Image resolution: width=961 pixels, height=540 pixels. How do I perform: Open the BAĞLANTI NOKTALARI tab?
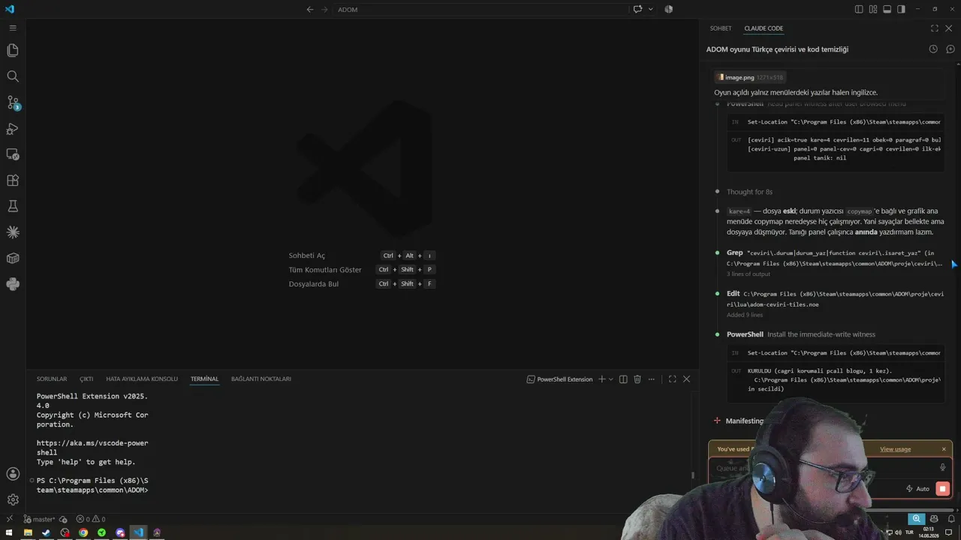point(261,379)
